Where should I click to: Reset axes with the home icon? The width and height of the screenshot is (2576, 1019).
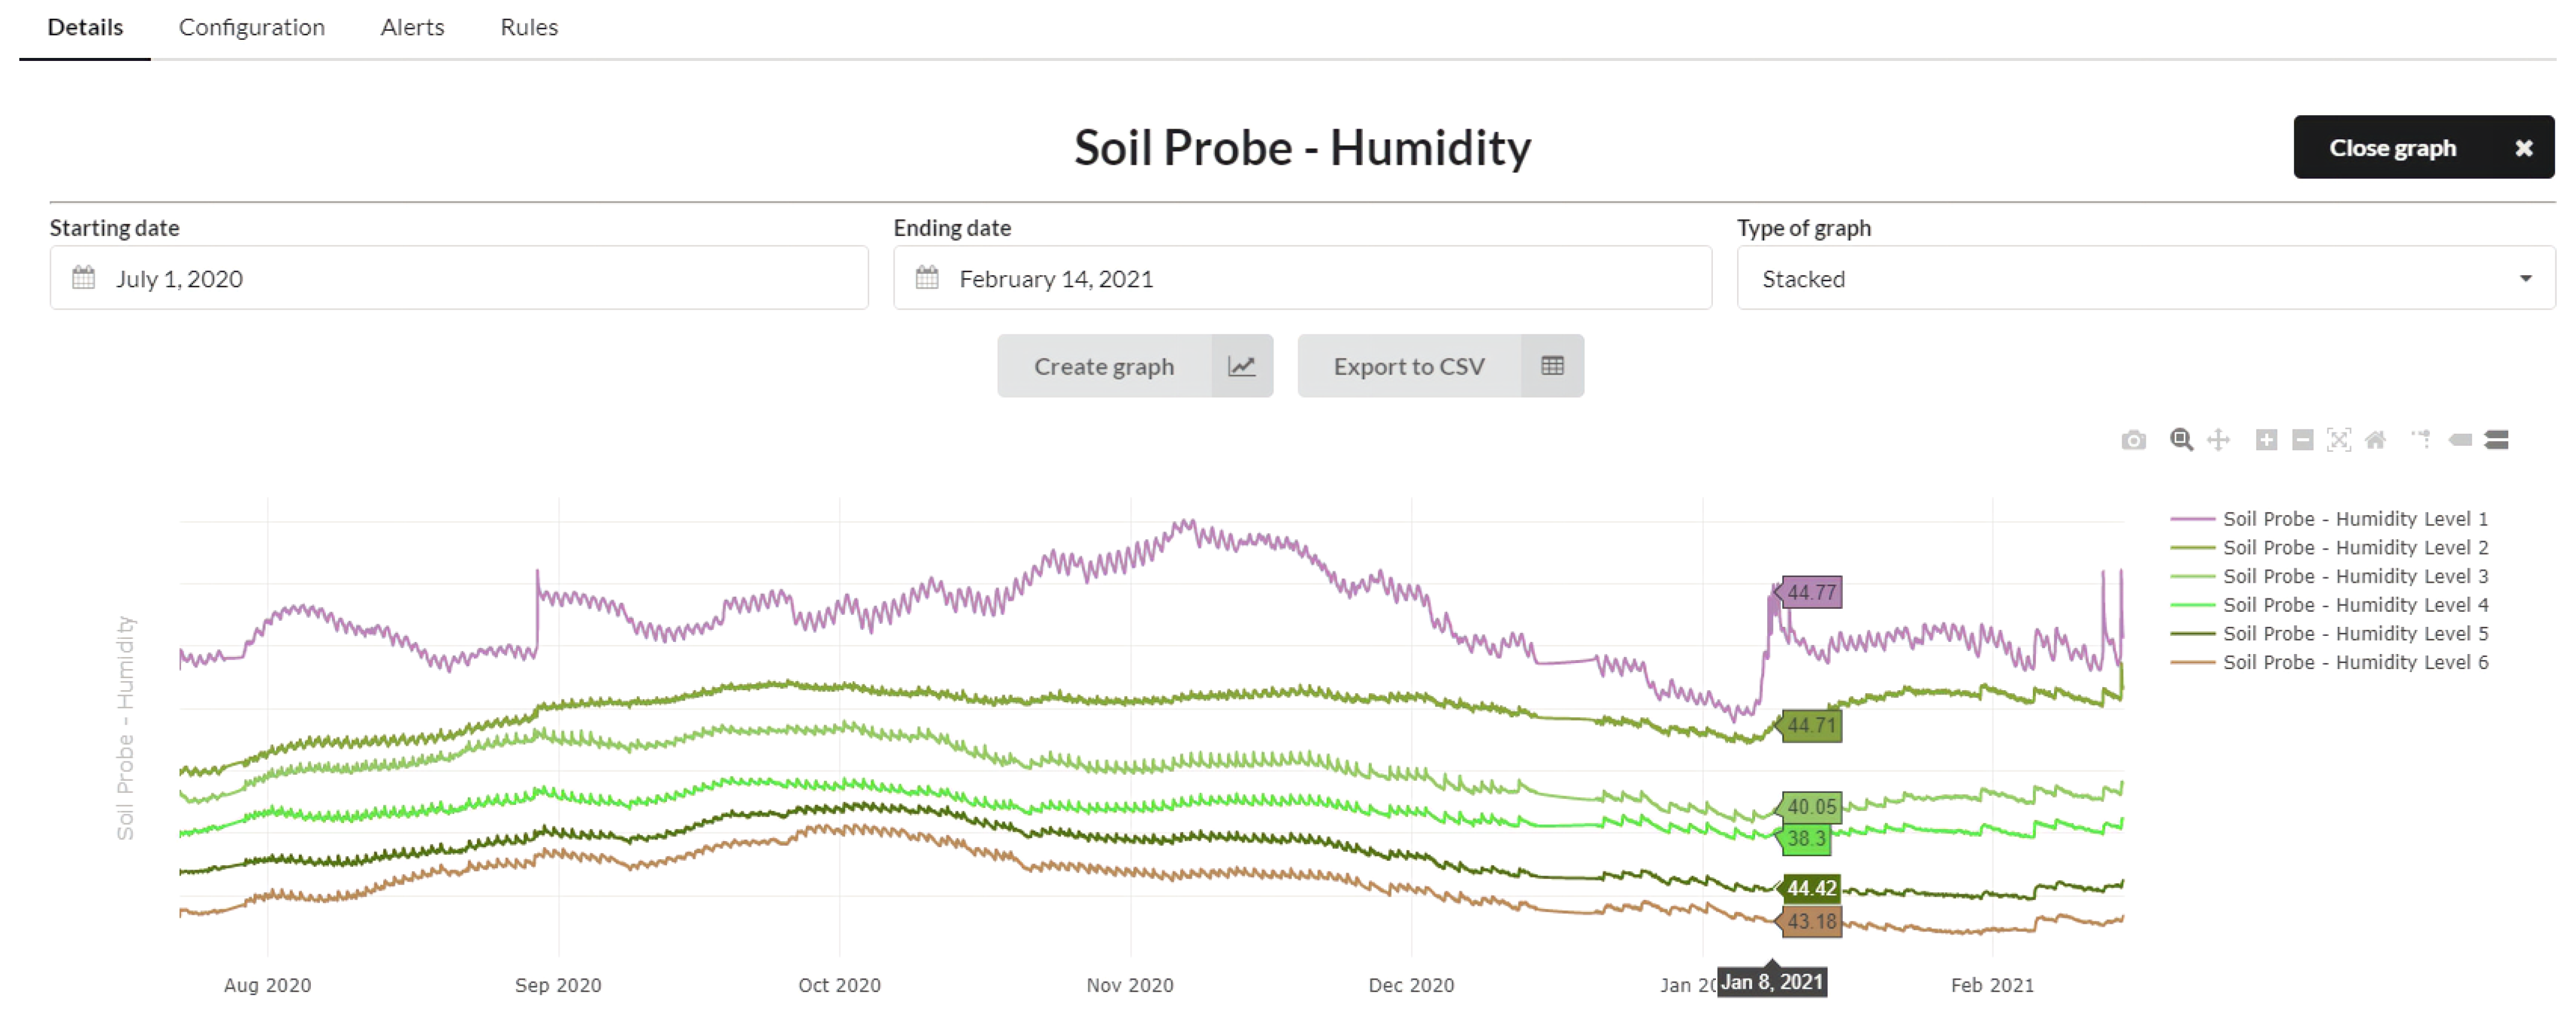point(2375,440)
